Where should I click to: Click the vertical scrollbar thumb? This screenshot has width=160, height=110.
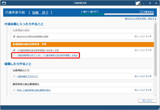click(x=155, y=49)
